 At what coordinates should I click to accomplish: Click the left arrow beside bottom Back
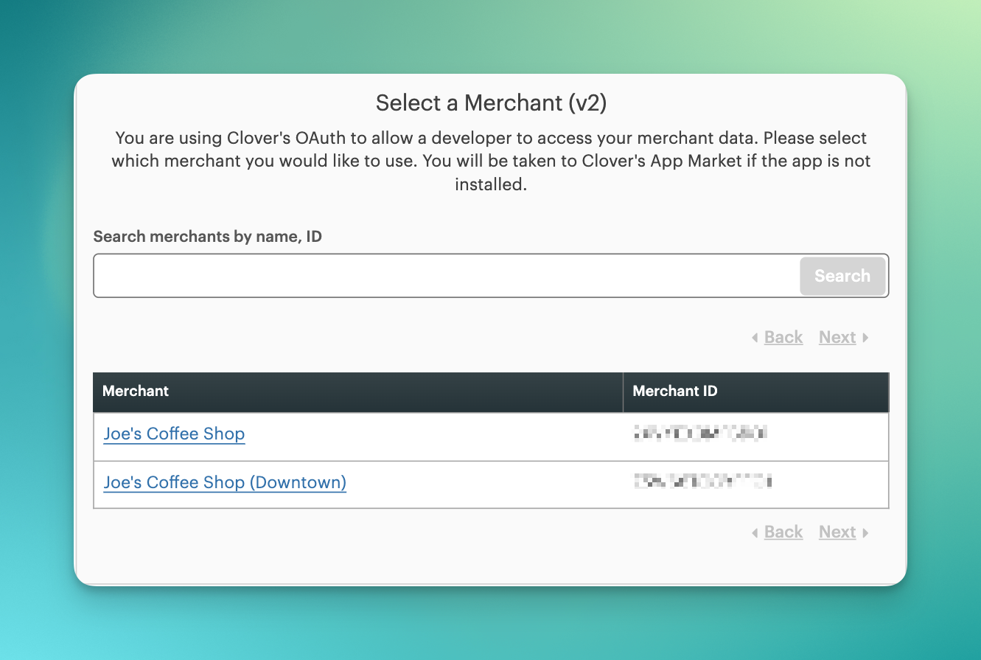755,532
